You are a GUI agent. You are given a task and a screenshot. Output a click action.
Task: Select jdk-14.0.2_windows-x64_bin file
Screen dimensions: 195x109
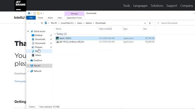click(105, 42)
